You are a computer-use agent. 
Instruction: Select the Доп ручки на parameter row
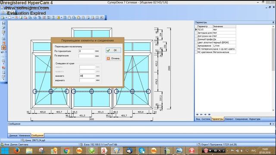(x=216, y=36)
